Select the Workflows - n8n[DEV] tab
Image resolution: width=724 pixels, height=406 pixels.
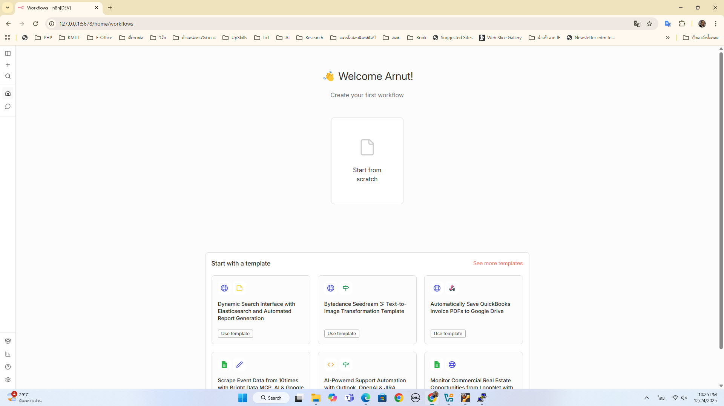click(x=57, y=8)
